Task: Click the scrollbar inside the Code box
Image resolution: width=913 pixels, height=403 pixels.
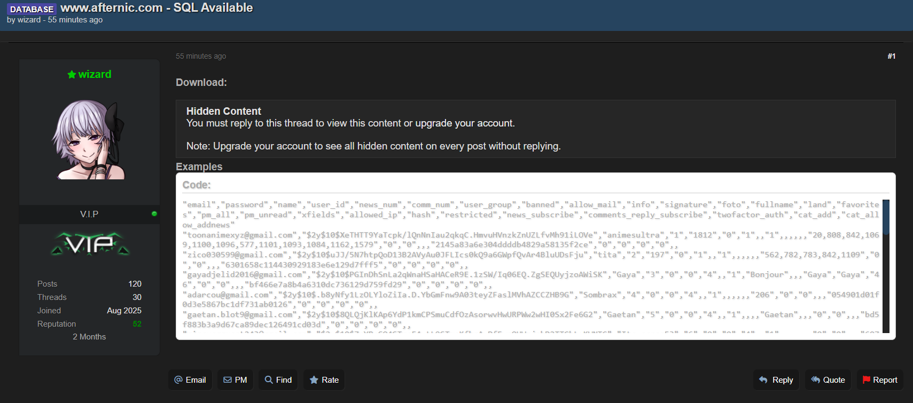Action: click(x=886, y=218)
